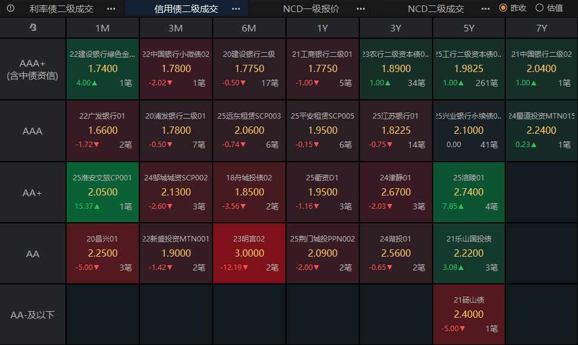Open the 22中国银行小微债02 cell

pos(176,69)
